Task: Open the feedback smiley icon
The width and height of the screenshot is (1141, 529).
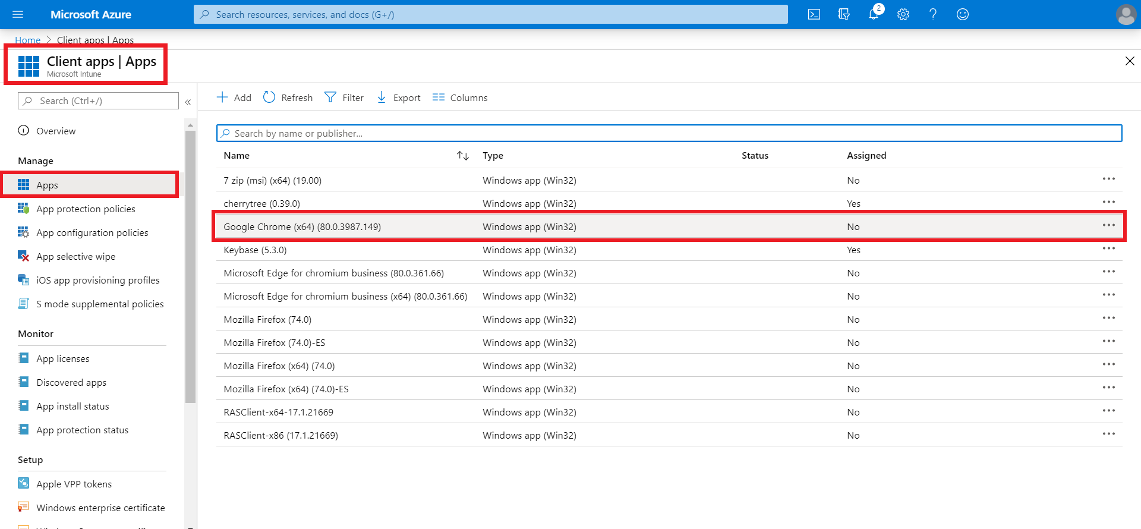Action: click(963, 14)
